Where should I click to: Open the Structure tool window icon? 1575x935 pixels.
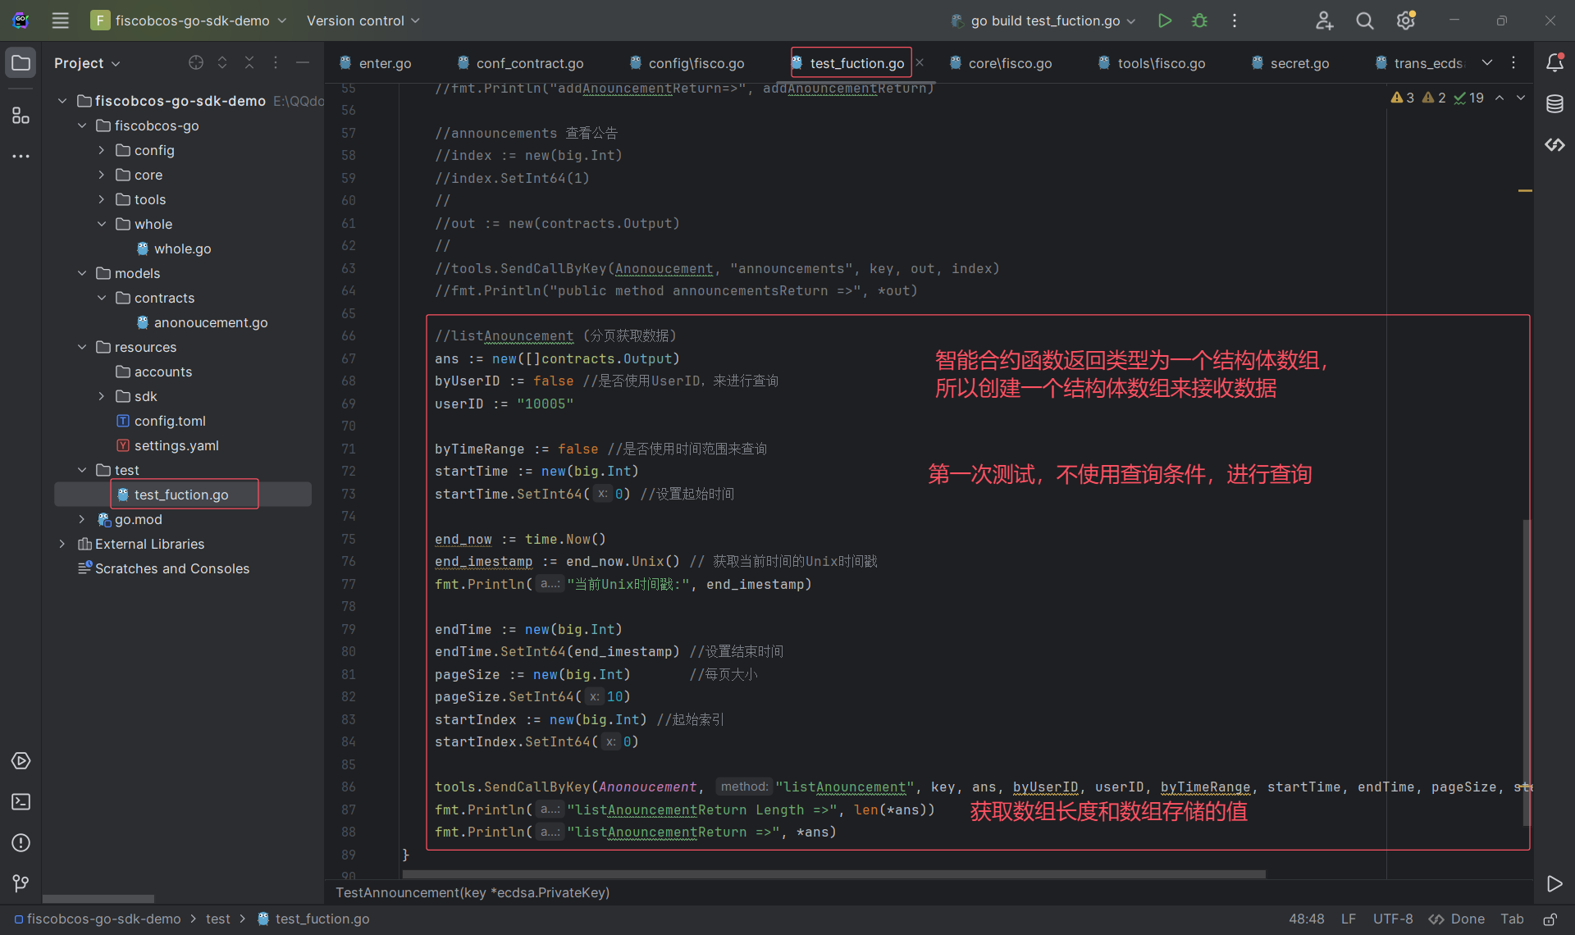coord(21,116)
